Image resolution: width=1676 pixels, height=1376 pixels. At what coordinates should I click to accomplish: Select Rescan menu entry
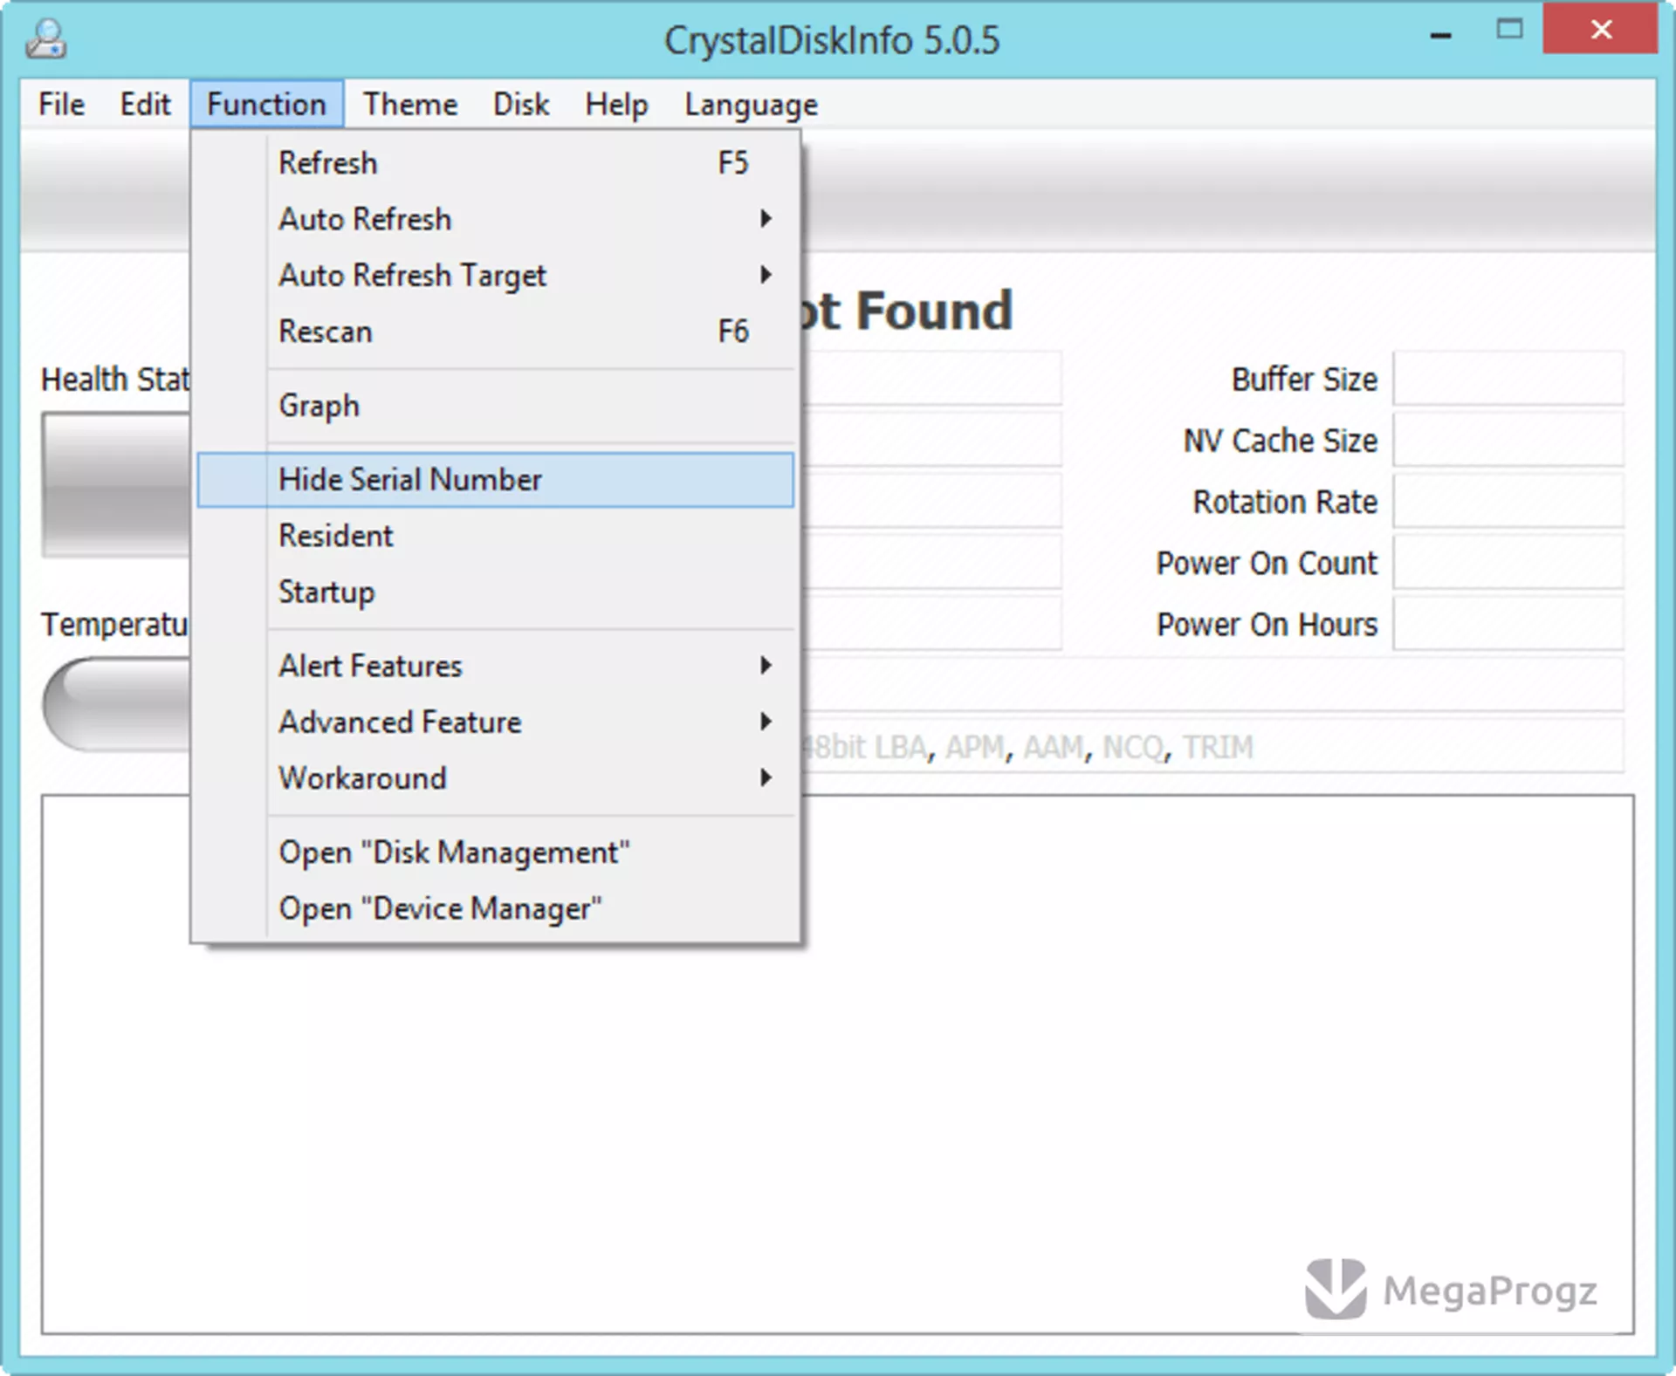[x=495, y=332]
